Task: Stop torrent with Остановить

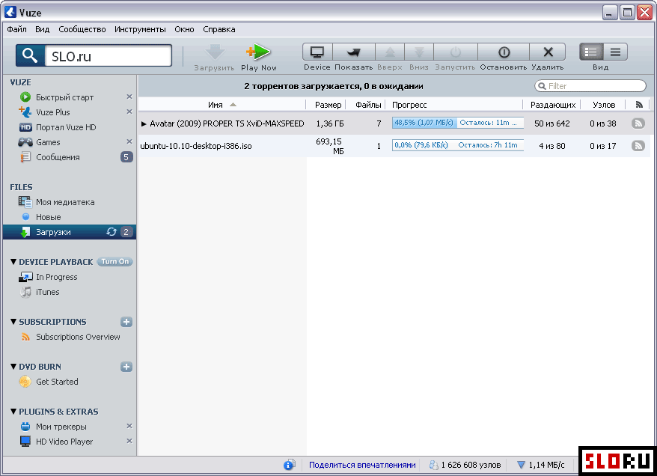Action: point(504,52)
